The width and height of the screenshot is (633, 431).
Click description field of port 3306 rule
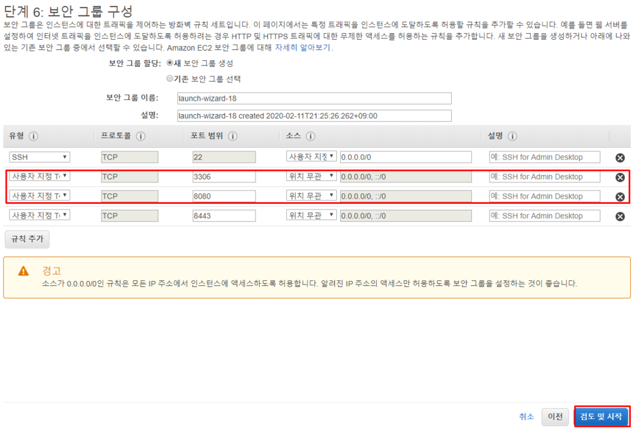[544, 176]
